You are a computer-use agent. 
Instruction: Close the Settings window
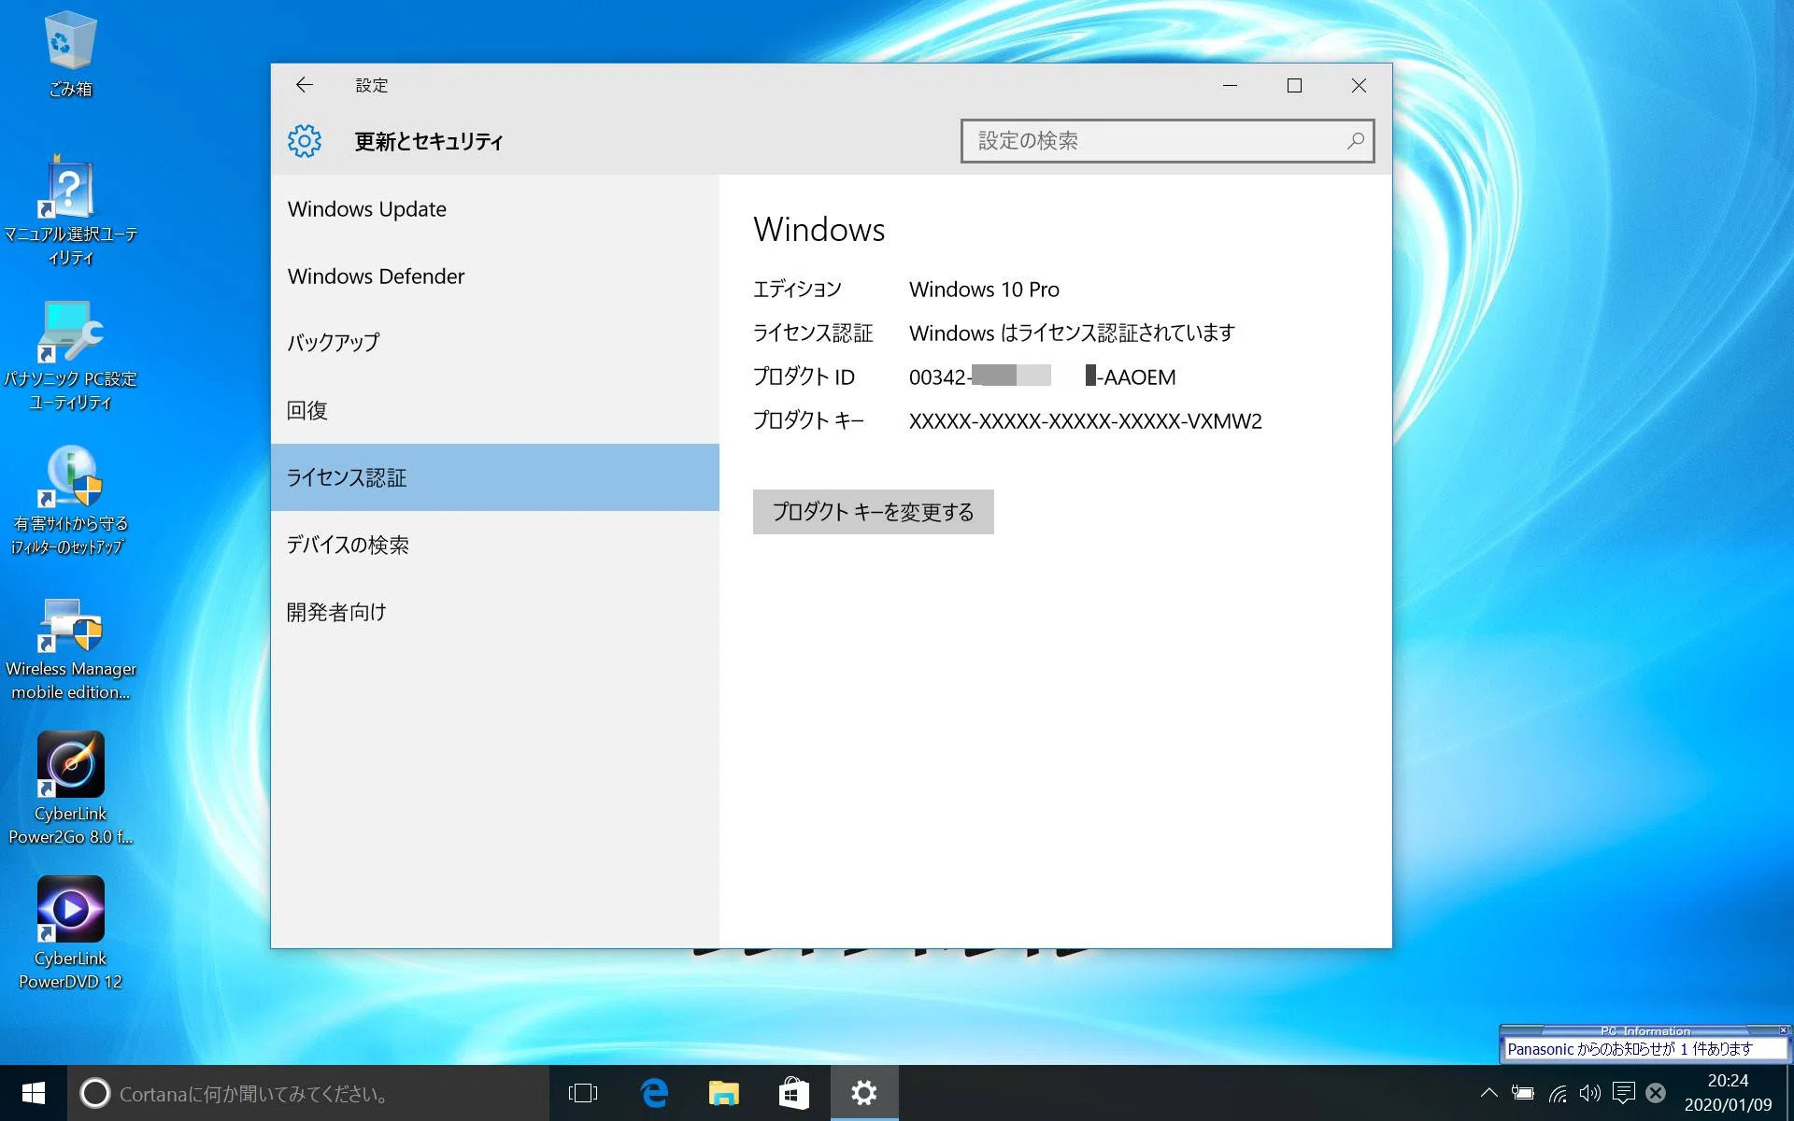(x=1359, y=85)
